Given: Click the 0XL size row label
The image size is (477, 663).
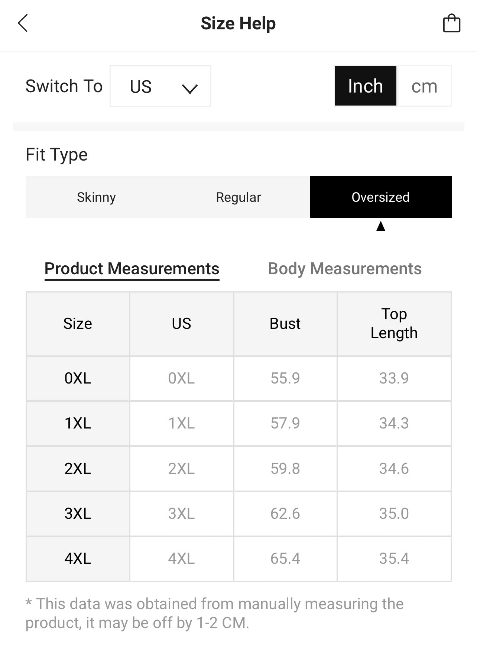Looking at the screenshot, I should pos(78,378).
